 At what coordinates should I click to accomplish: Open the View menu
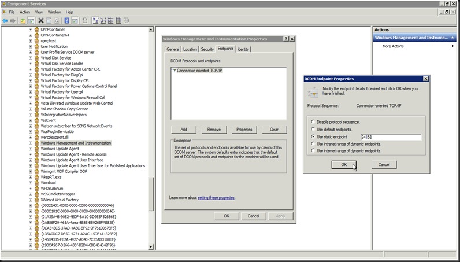39,12
